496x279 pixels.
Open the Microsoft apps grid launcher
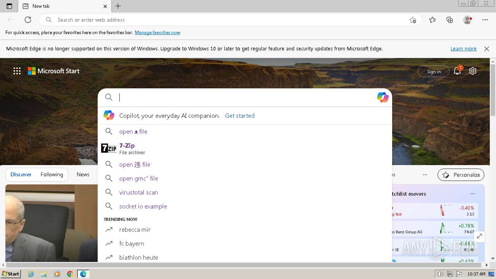pyautogui.click(x=17, y=71)
